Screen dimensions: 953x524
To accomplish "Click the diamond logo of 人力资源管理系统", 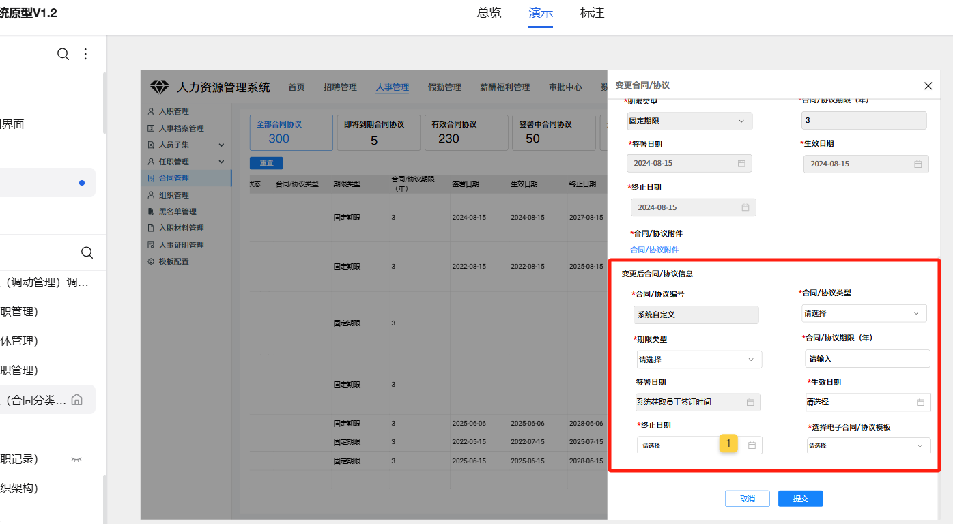I will (x=159, y=87).
